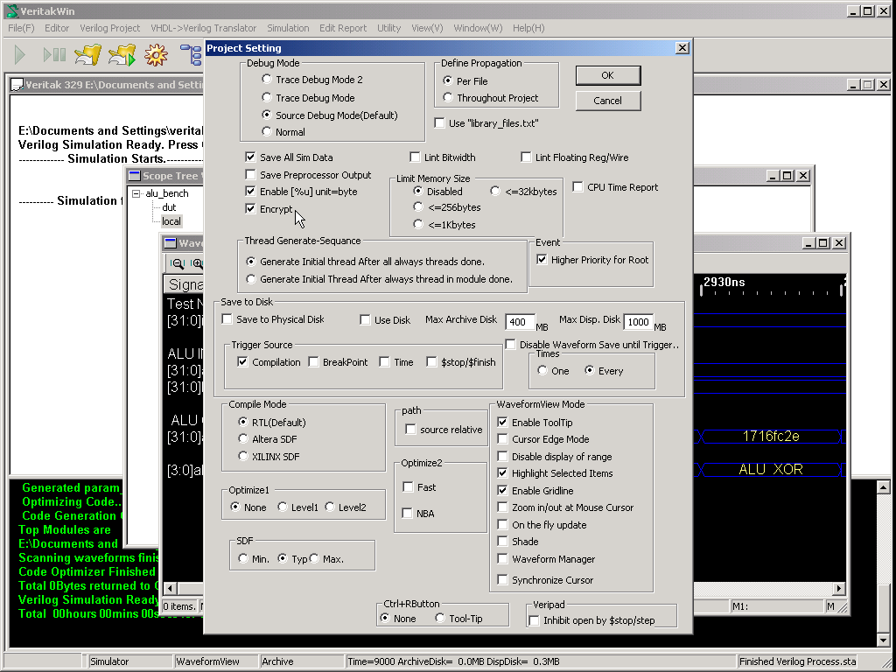Viewport: 896px width, 672px height.
Task: Enable the Save Preprocessor Output checkbox
Action: click(x=252, y=175)
